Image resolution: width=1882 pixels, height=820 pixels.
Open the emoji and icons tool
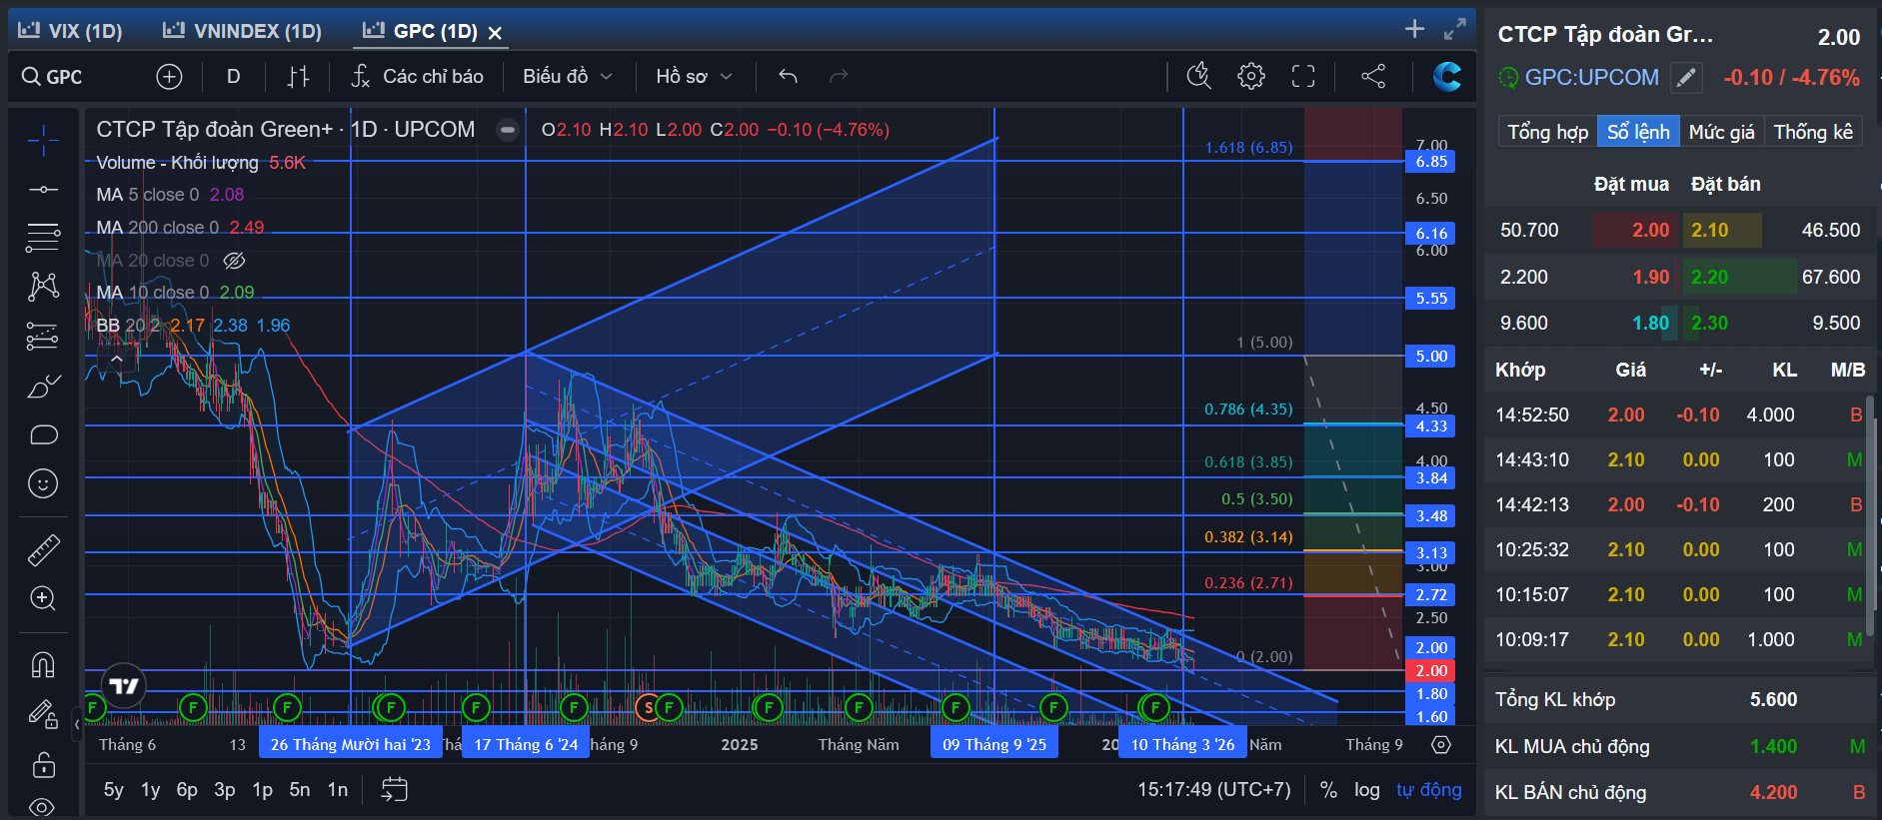[x=43, y=483]
